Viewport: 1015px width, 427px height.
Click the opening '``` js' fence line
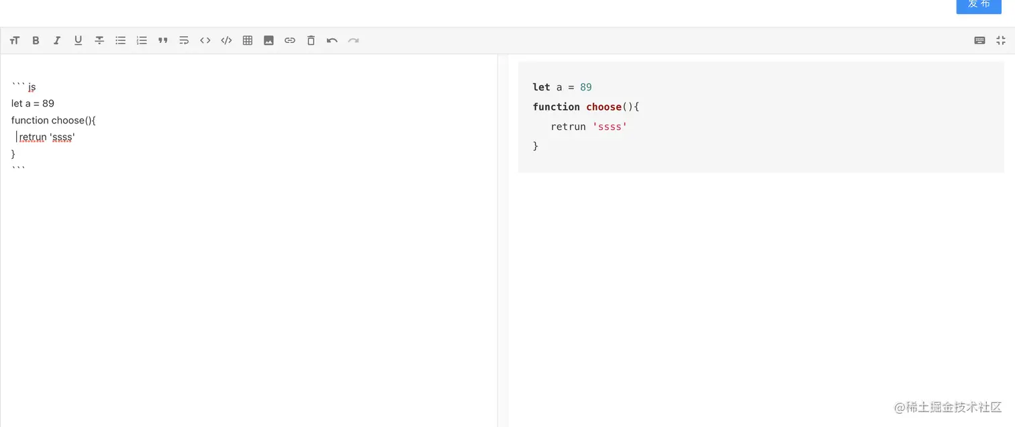tap(23, 86)
